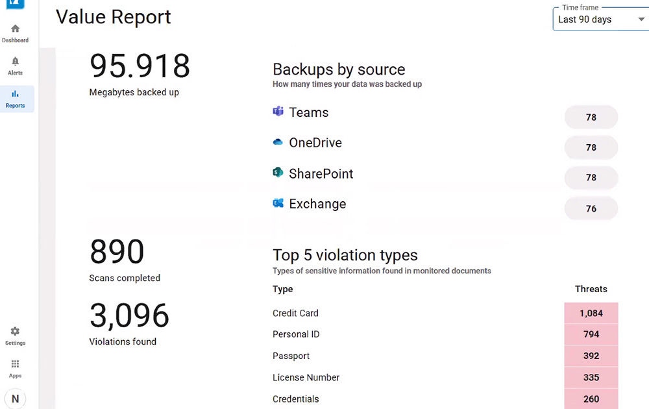
Task: Click the N user avatar
Action: pos(16,399)
